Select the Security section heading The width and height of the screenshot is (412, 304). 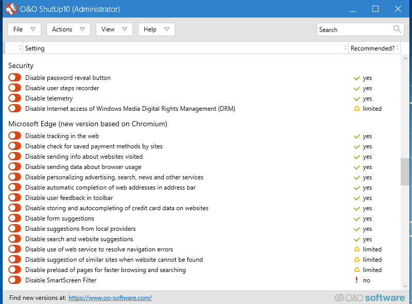click(21, 65)
